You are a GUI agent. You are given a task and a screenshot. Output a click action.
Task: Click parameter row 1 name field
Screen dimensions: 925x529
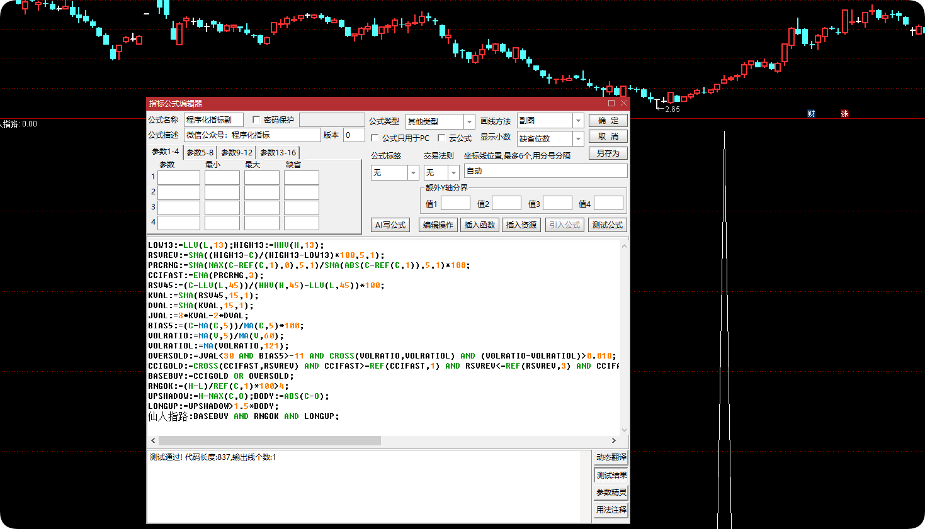179,177
